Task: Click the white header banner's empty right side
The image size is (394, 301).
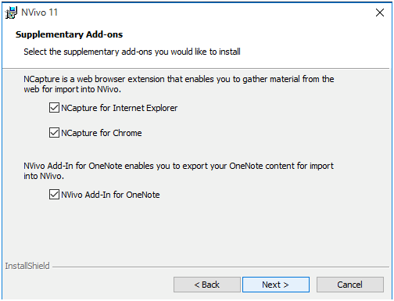Action: click(313, 43)
